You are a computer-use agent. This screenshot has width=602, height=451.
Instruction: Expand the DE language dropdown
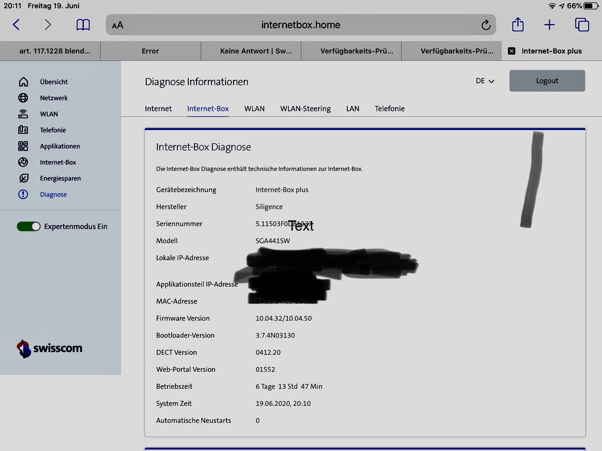pyautogui.click(x=485, y=81)
